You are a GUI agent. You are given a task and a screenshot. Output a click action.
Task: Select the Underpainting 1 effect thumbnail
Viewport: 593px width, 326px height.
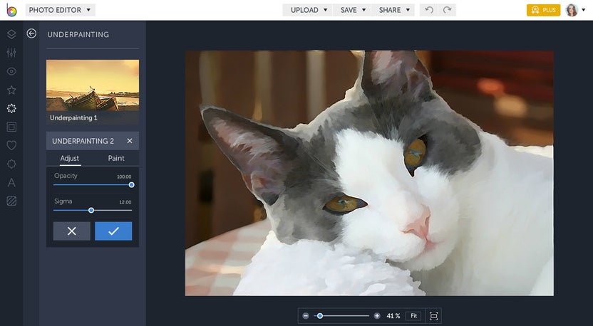tap(93, 92)
